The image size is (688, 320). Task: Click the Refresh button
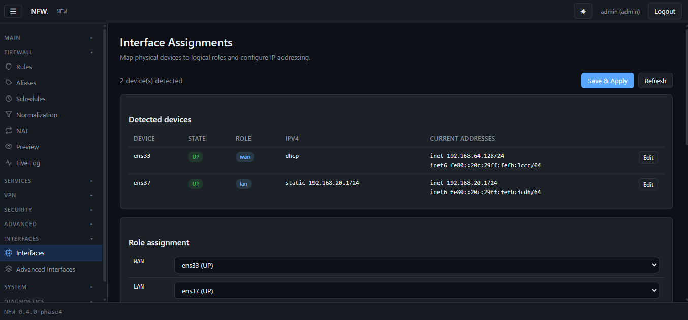point(655,81)
